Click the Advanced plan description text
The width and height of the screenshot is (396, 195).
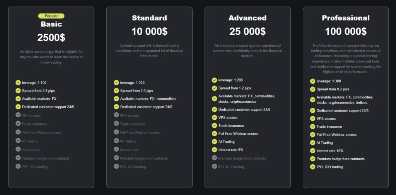pos(247,51)
